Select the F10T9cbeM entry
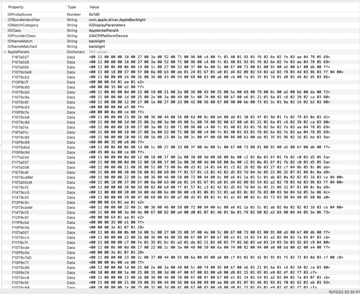Image resolution: width=360 pixels, height=294 pixels. tap(22, 207)
